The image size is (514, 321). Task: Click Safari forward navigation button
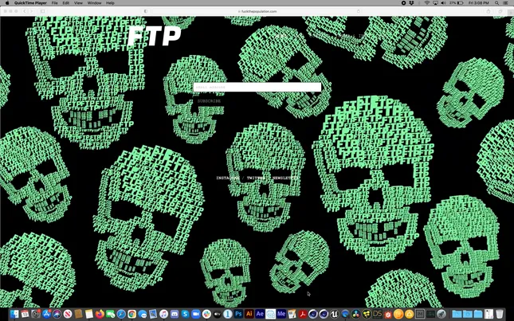31,11
